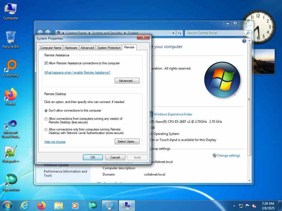The width and height of the screenshot is (282, 211).
Task: Click the Select Users button
Action: tap(127, 141)
